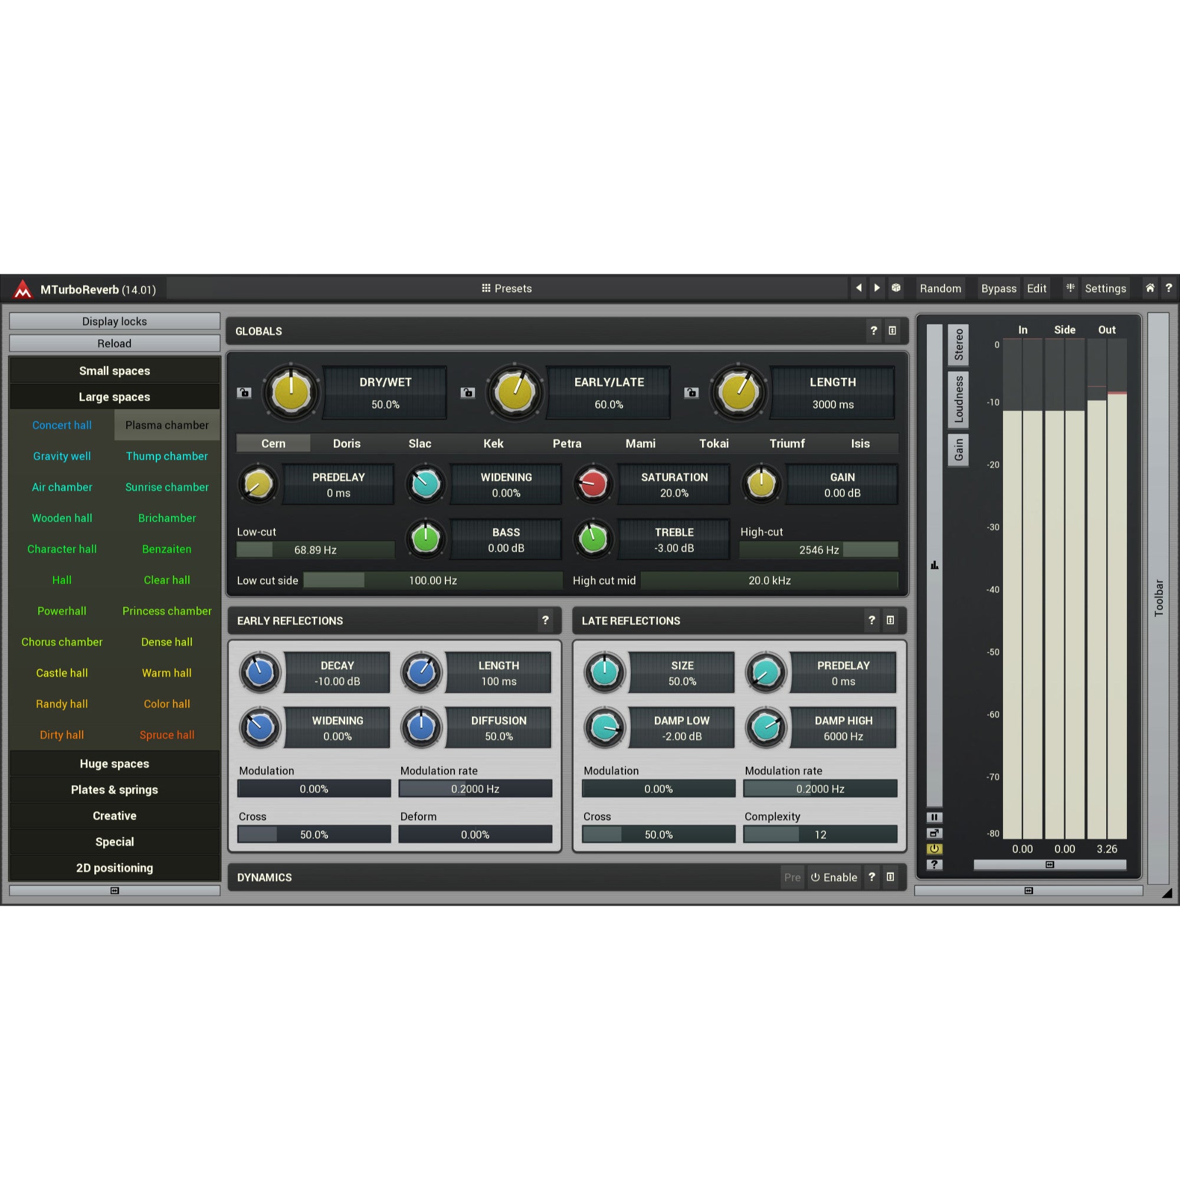1180x1180 pixels.
Task: Open the Presets dropdown
Action: tap(507, 289)
